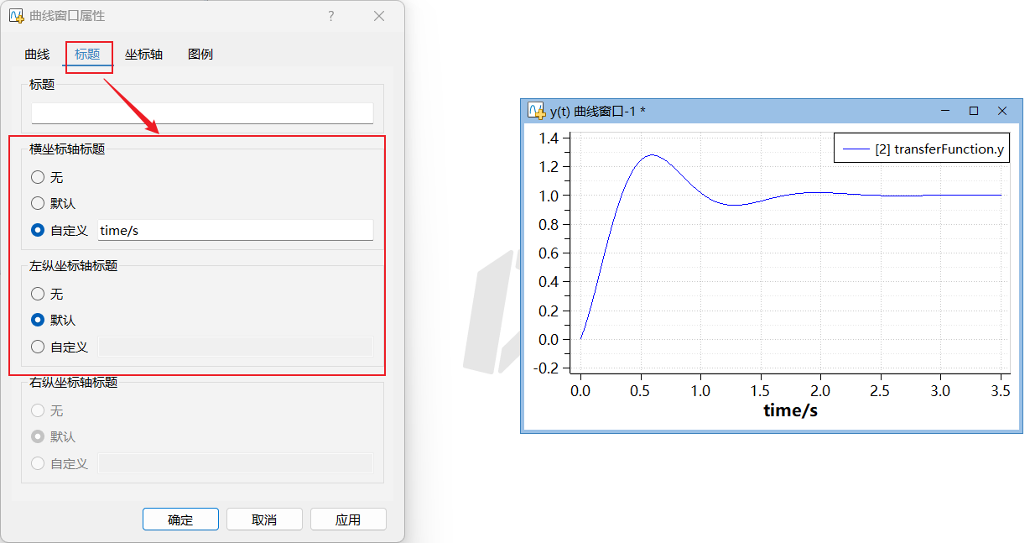This screenshot has width=1030, height=543.
Task: Open the 坐标轴 tab
Action: point(143,55)
